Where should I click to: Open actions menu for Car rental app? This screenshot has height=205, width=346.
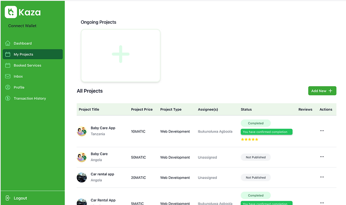(322, 177)
